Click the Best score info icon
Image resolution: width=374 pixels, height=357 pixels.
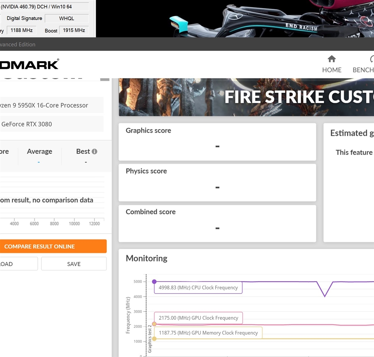(x=95, y=151)
